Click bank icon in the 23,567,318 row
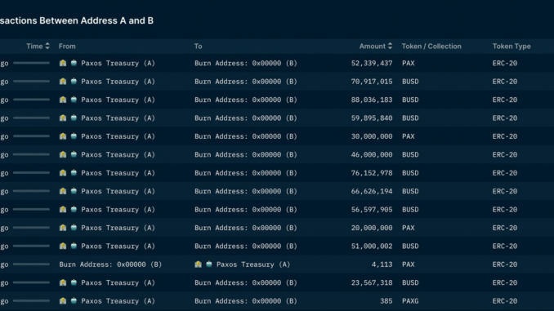This screenshot has height=311, width=554. pos(63,282)
